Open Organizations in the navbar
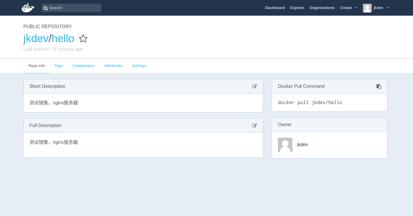Image resolution: width=413 pixels, height=216 pixels. point(322,8)
